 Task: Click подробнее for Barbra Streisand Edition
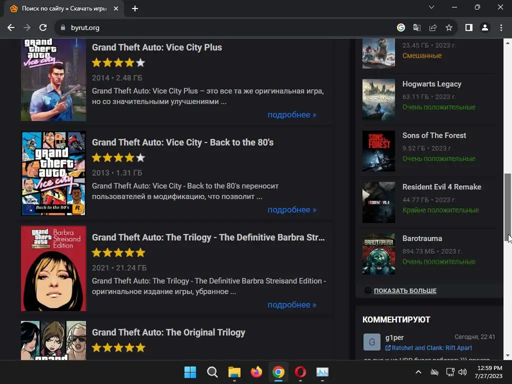click(x=292, y=305)
